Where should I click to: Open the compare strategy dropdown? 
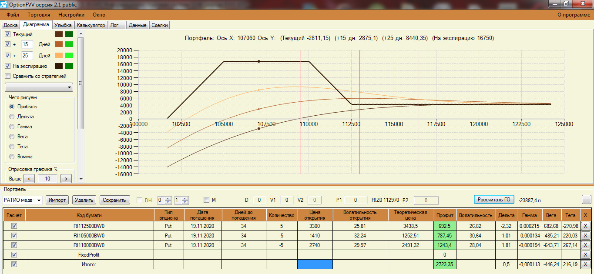[39, 87]
